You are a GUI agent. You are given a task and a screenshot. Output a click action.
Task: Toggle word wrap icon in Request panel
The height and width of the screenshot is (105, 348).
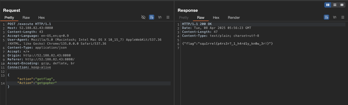[152, 17]
